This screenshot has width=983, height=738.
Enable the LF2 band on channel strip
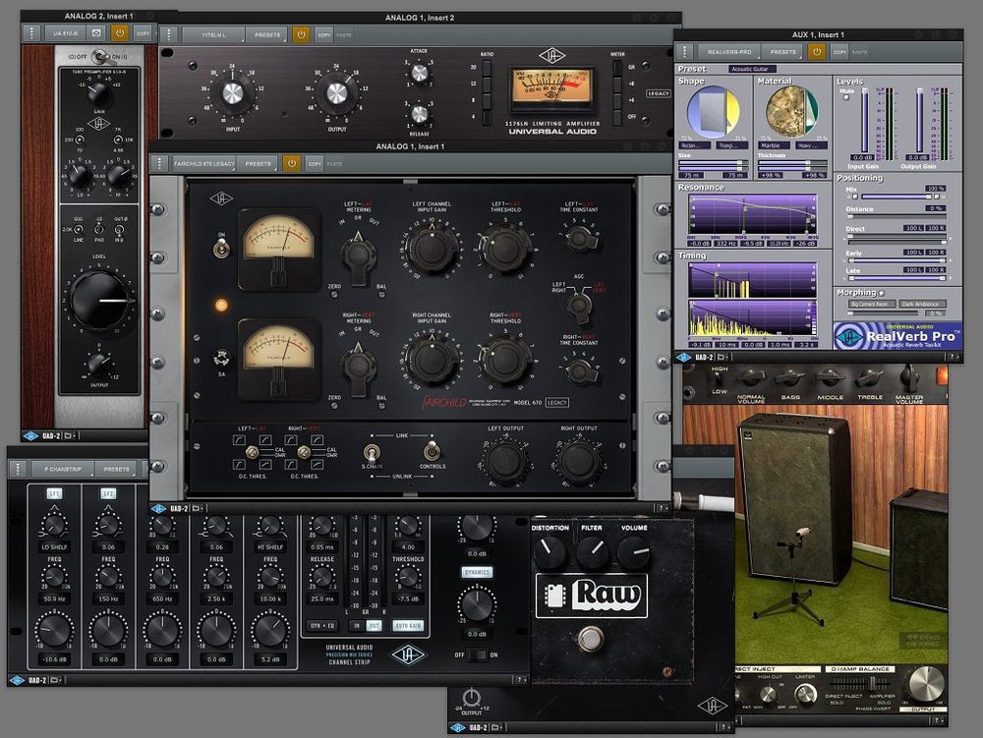pos(108,493)
